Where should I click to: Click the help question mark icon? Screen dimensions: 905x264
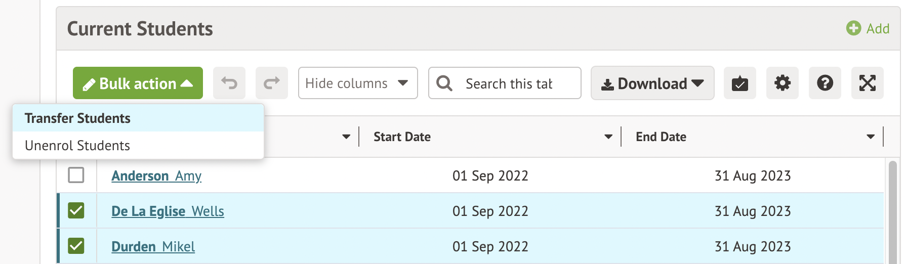pos(825,83)
